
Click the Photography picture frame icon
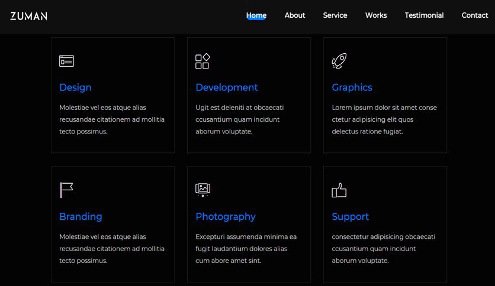tap(202, 190)
